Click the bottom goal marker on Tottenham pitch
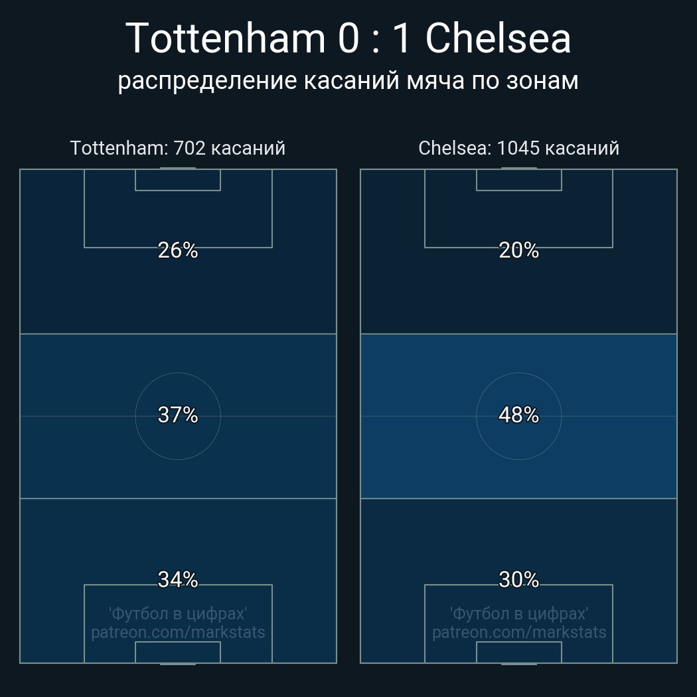The image size is (697, 697). click(178, 663)
